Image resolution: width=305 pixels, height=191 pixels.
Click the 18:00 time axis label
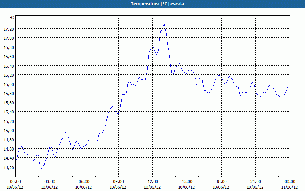(x=222, y=182)
